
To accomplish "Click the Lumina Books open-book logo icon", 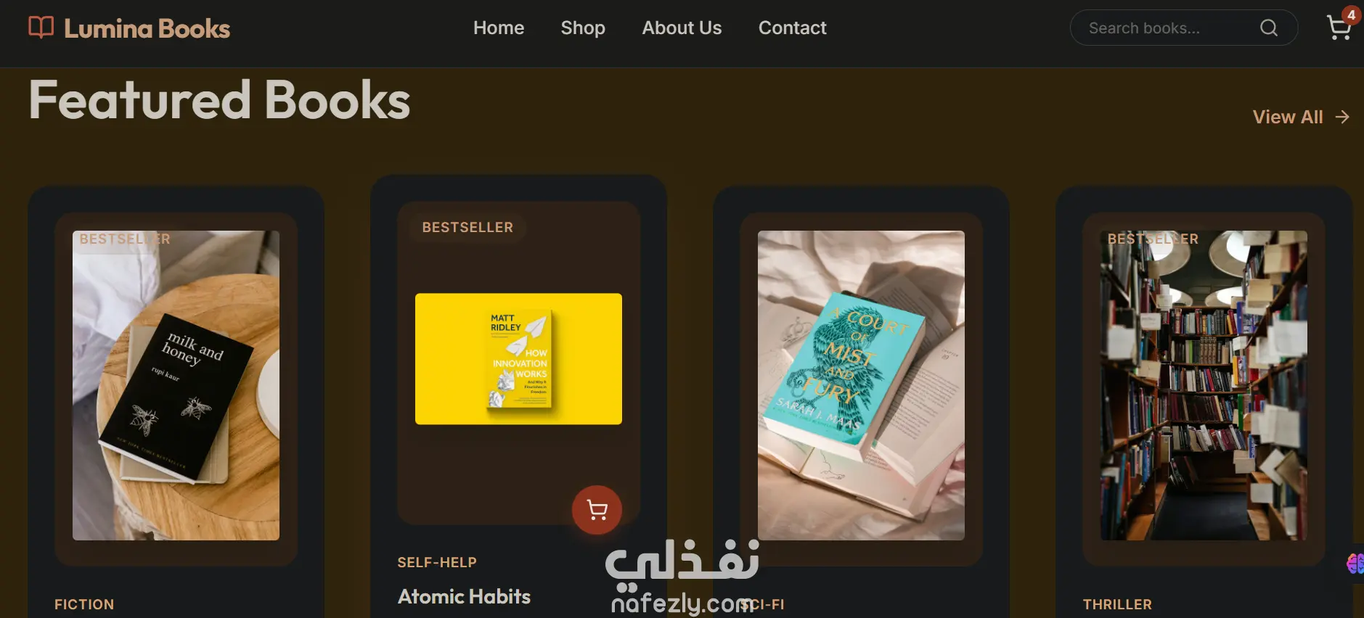I will [x=41, y=28].
